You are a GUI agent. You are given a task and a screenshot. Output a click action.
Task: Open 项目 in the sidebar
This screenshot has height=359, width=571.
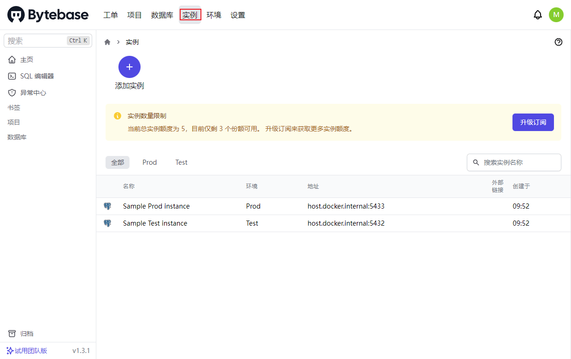[x=14, y=122]
